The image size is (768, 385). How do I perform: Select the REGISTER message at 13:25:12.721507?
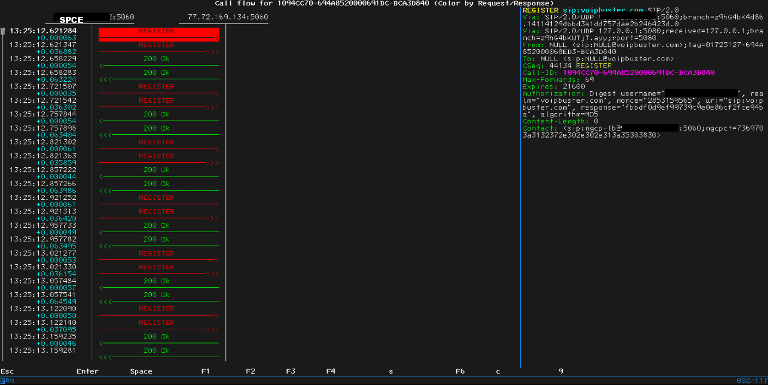pos(157,87)
